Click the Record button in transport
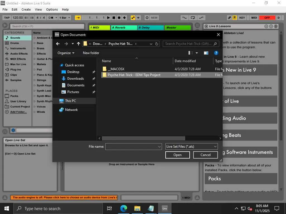 [119, 18]
